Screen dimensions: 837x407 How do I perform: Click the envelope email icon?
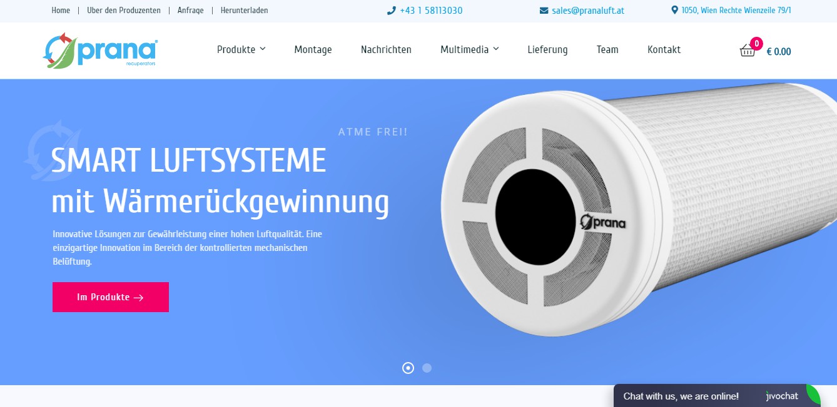[x=544, y=11]
